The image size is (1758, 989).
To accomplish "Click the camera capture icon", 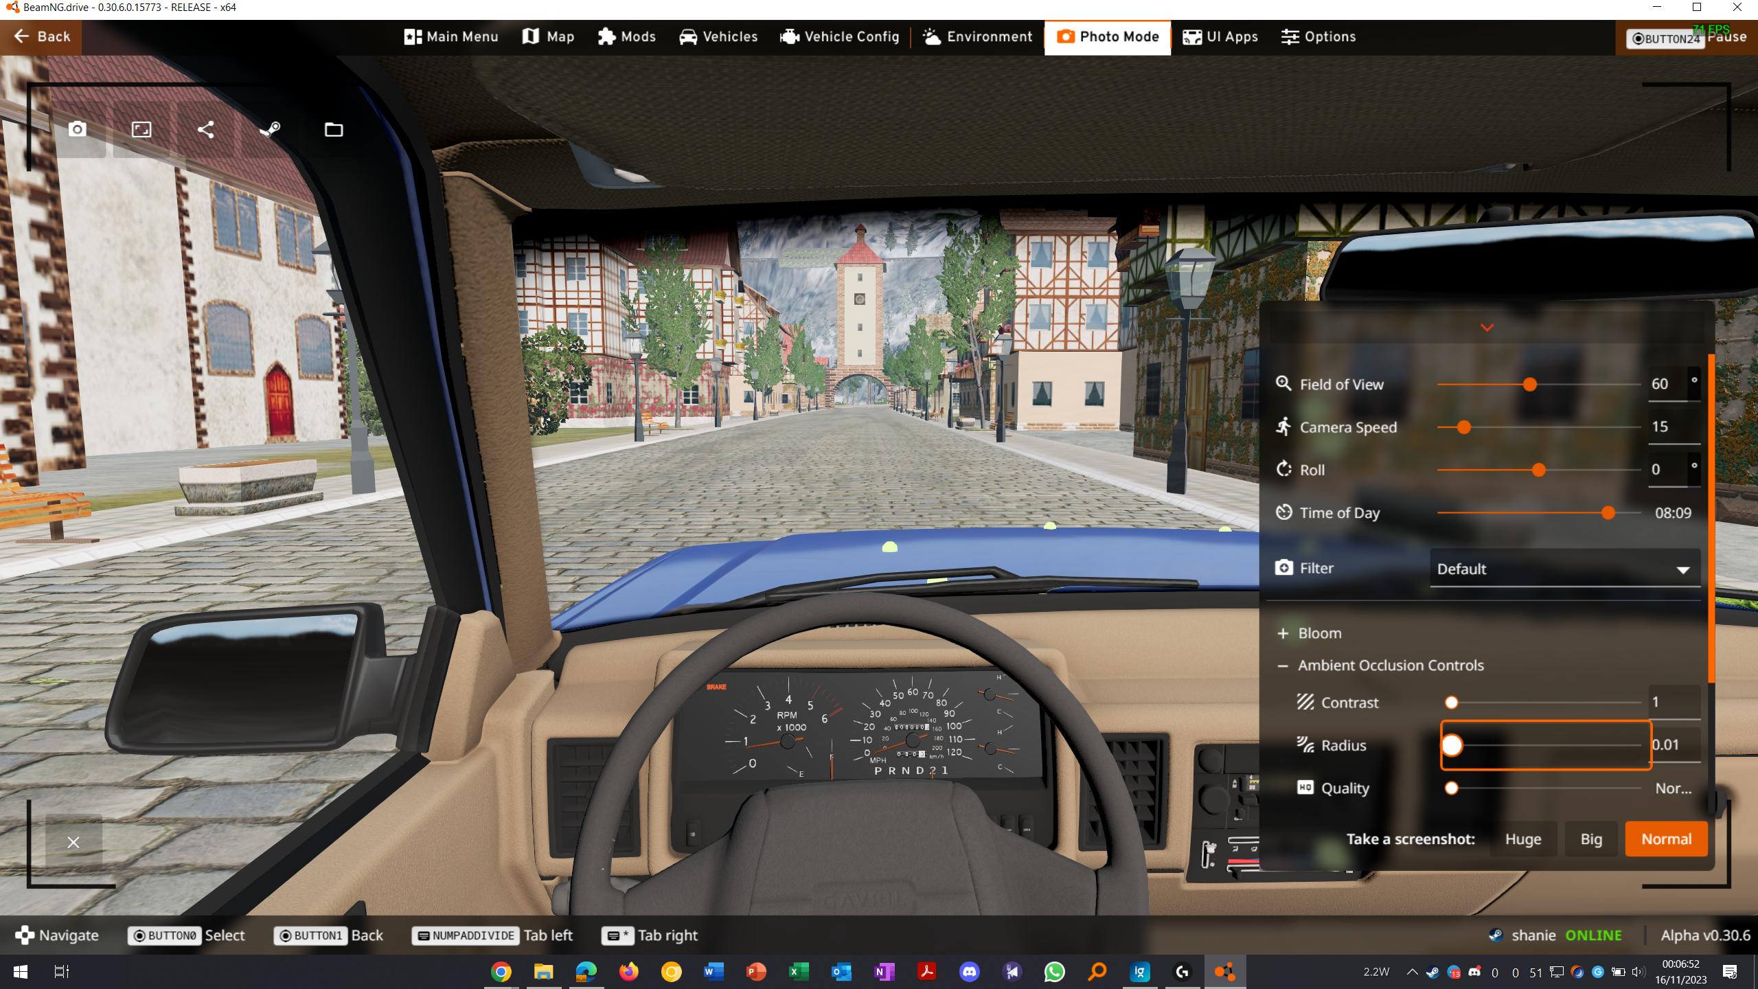I will tap(78, 129).
